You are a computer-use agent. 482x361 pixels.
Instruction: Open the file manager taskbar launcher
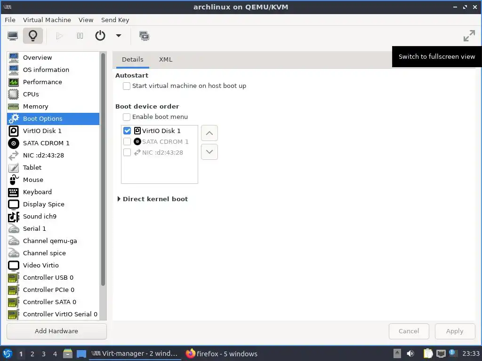click(68, 354)
